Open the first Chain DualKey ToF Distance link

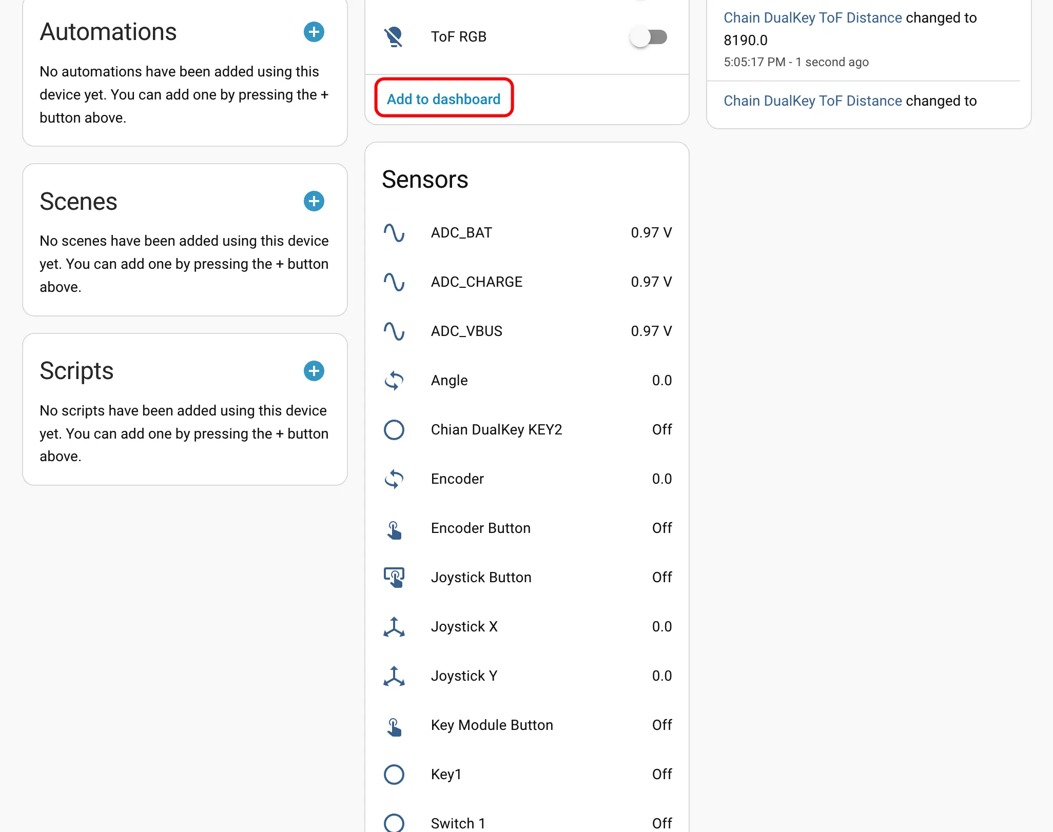812,18
